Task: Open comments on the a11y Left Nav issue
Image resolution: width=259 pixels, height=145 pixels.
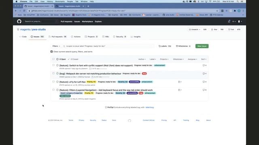Action: 204,82
